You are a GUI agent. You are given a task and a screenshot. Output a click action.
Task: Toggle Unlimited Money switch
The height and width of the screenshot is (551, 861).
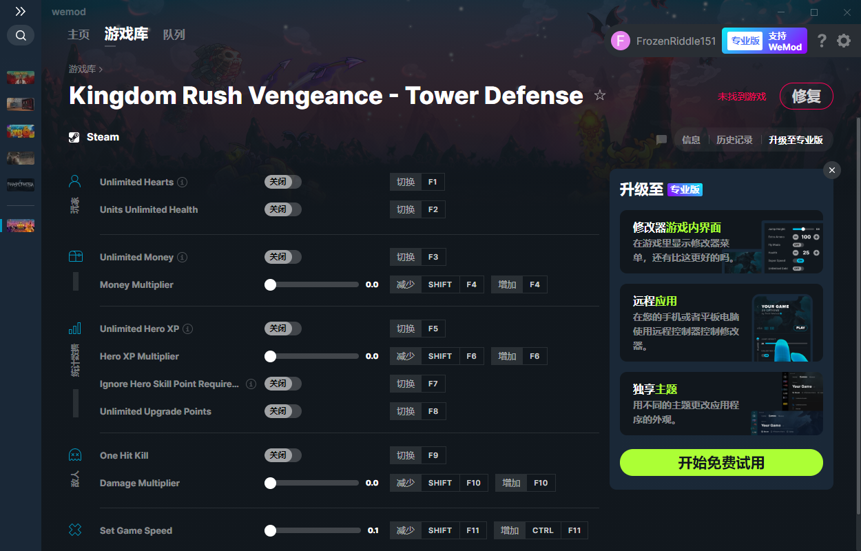click(x=283, y=257)
